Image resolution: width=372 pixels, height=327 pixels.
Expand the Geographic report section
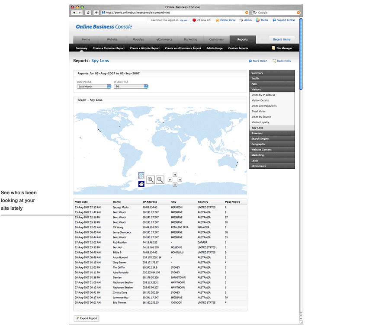272,144
